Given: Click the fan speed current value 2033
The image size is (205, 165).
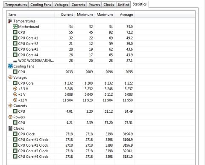Looking at the screenshot, I should coord(69,72).
